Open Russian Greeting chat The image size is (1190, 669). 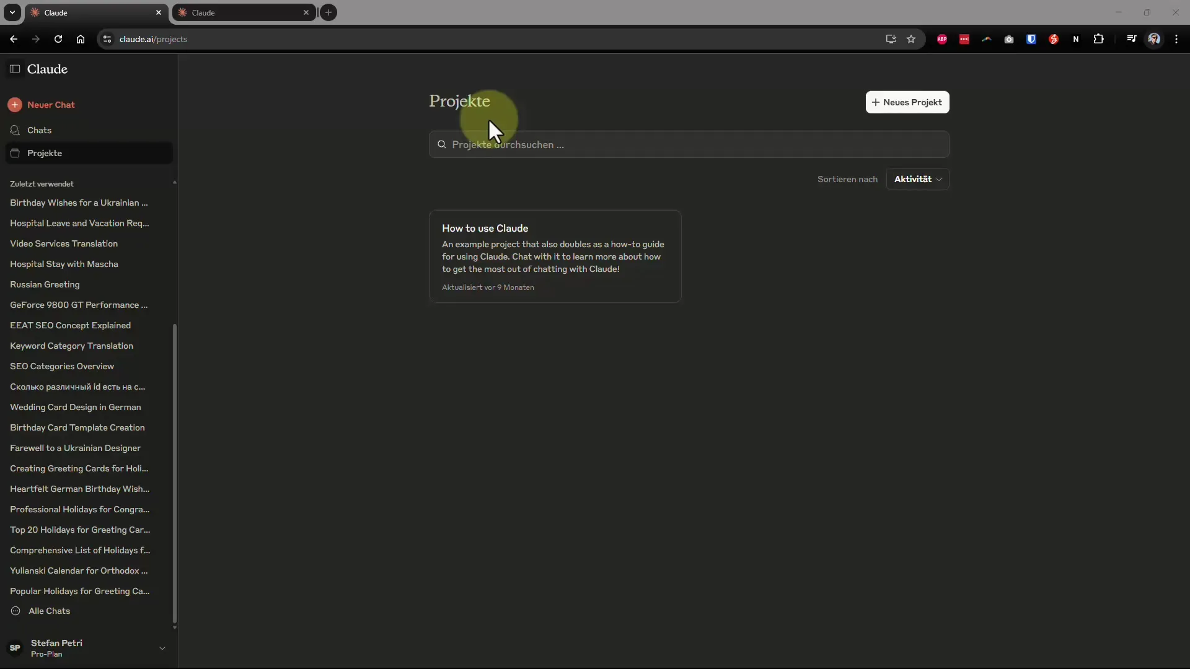pyautogui.click(x=45, y=284)
